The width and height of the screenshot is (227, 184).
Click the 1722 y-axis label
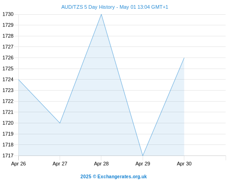point(8,101)
